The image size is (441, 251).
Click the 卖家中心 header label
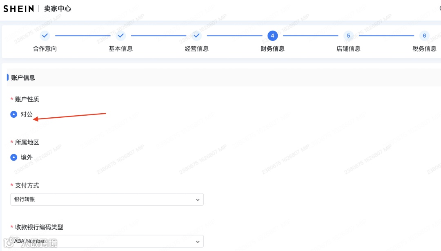[x=58, y=8]
